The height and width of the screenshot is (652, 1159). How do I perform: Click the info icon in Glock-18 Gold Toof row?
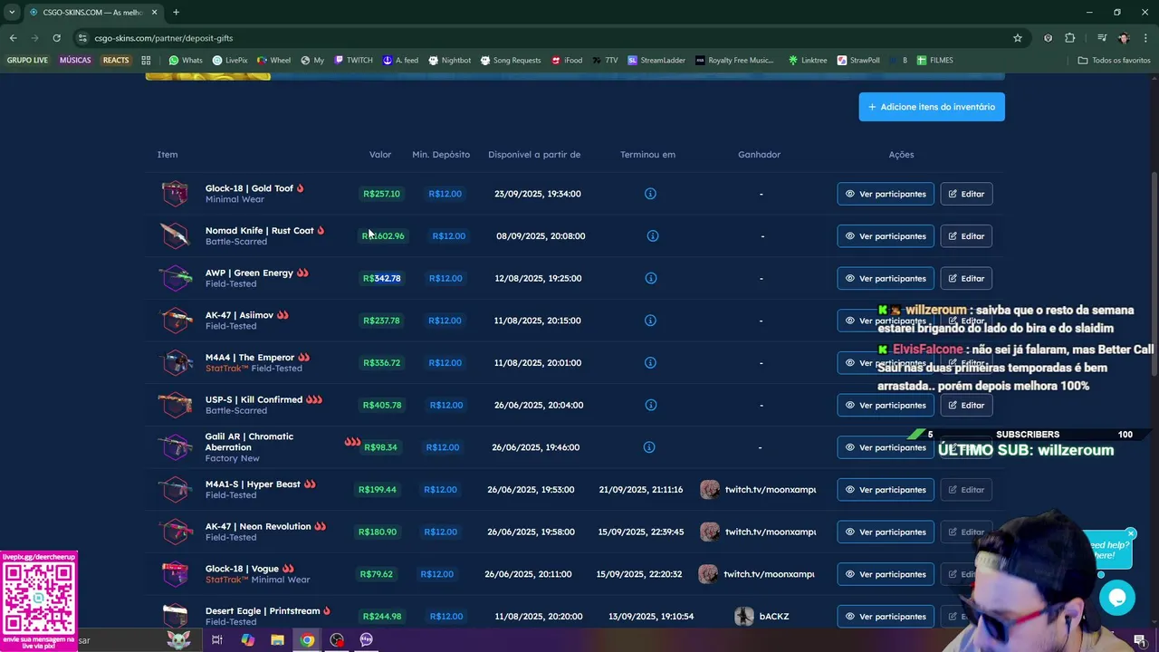tap(650, 194)
